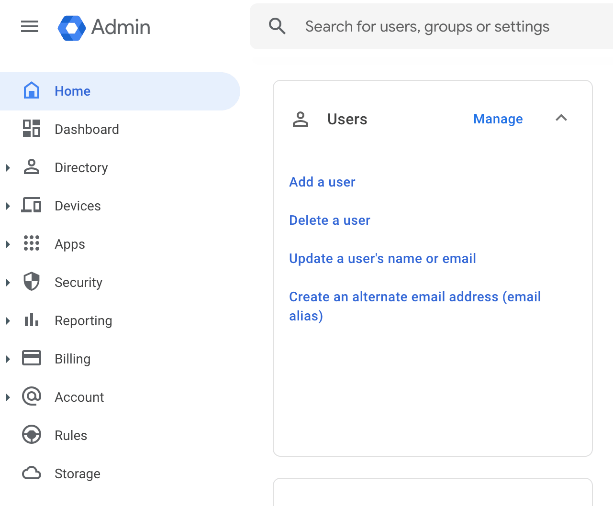Collapse the Users card with the chevron

(561, 118)
